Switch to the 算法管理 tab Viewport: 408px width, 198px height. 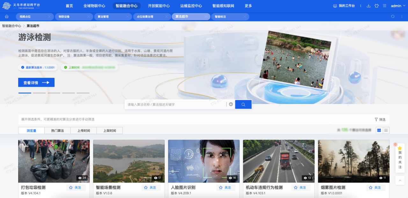(103, 17)
